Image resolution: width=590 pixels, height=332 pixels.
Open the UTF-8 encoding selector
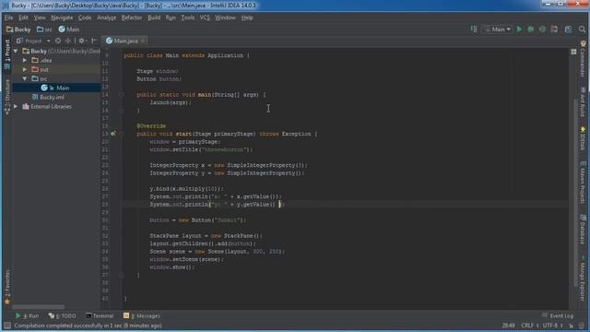click(x=553, y=326)
